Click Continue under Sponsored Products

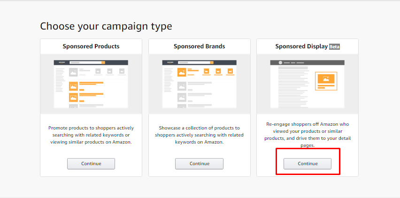tap(91, 164)
